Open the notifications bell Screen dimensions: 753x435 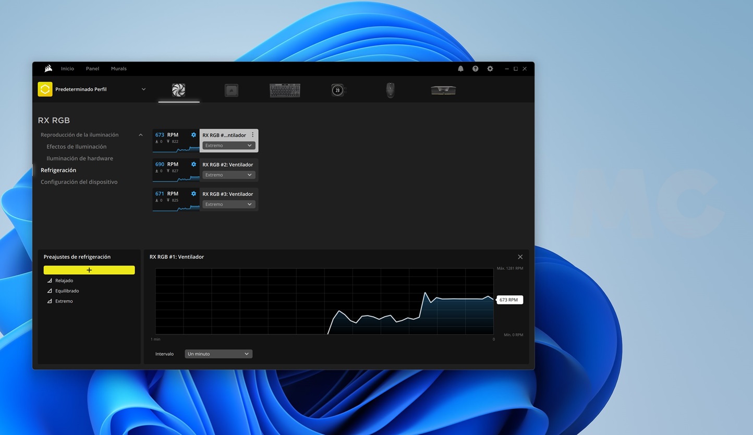460,69
